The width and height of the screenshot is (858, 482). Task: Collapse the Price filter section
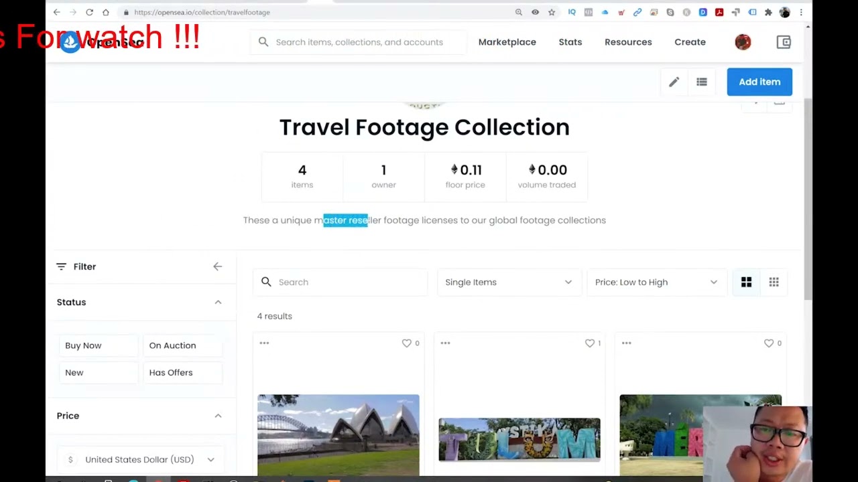coord(218,416)
